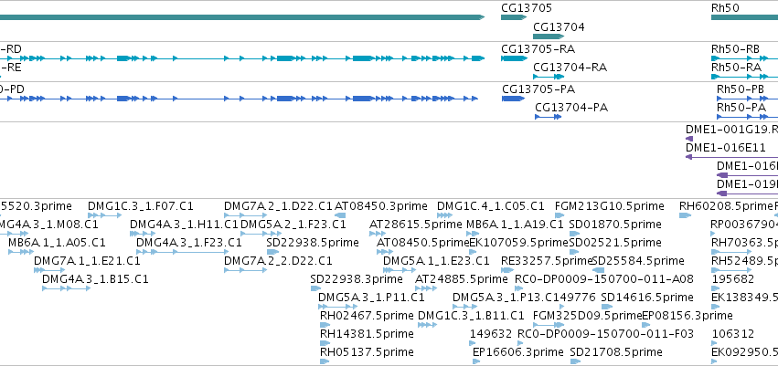Select the DMG4A.3_1.H11.C1 EST label
The height and width of the screenshot is (366, 778).
click(184, 225)
